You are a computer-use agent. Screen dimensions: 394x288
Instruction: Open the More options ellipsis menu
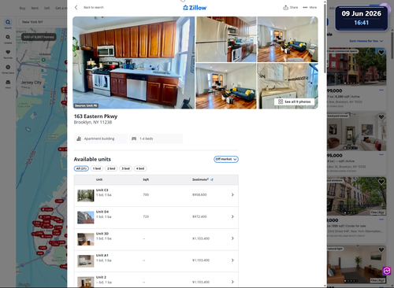pos(305,7)
